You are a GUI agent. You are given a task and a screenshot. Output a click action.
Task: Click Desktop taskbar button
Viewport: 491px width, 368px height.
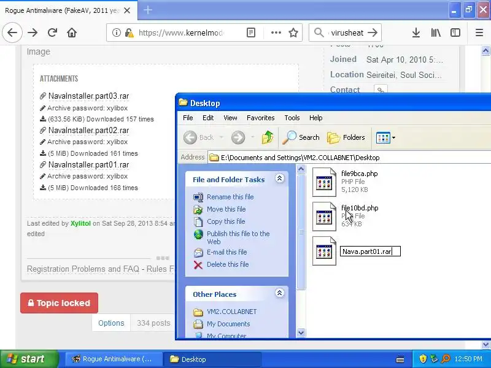[212, 359]
